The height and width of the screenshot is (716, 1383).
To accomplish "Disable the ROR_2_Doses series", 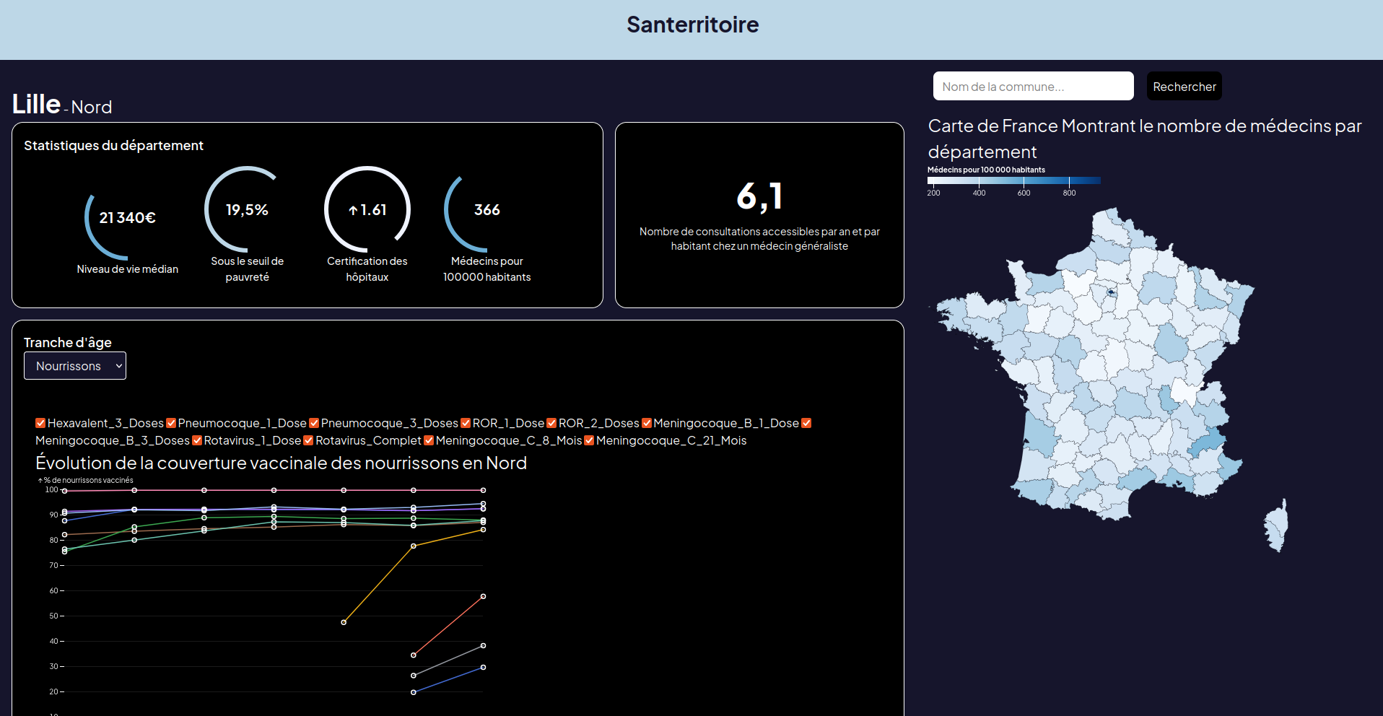I will 552,423.
